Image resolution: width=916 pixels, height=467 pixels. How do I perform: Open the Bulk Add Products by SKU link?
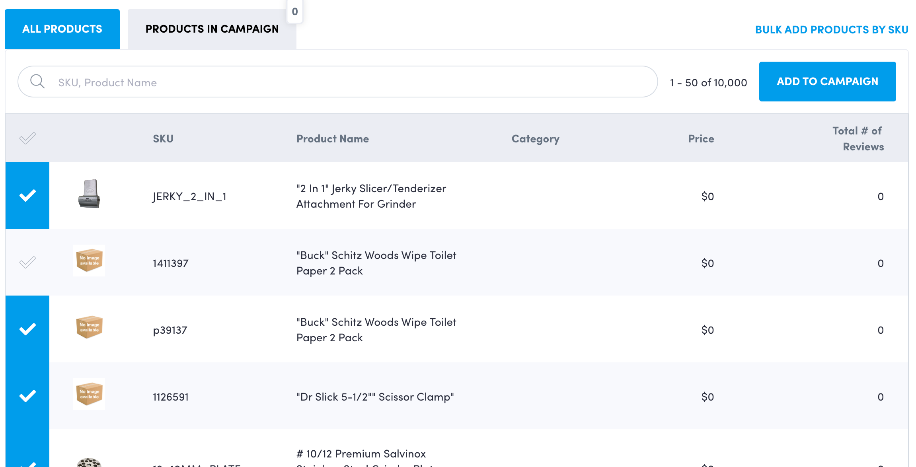(x=831, y=30)
